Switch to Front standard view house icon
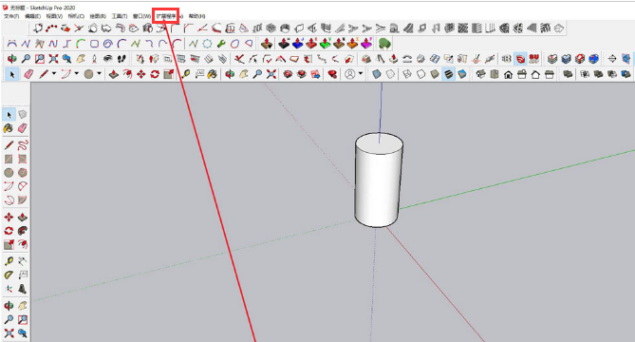The width and height of the screenshot is (635, 342). click(508, 74)
